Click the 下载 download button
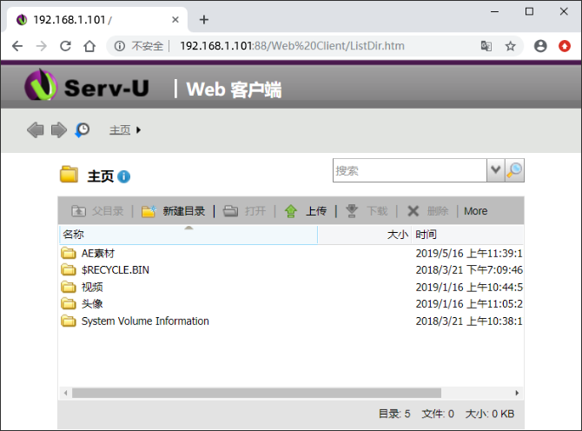582x431 pixels. point(367,211)
